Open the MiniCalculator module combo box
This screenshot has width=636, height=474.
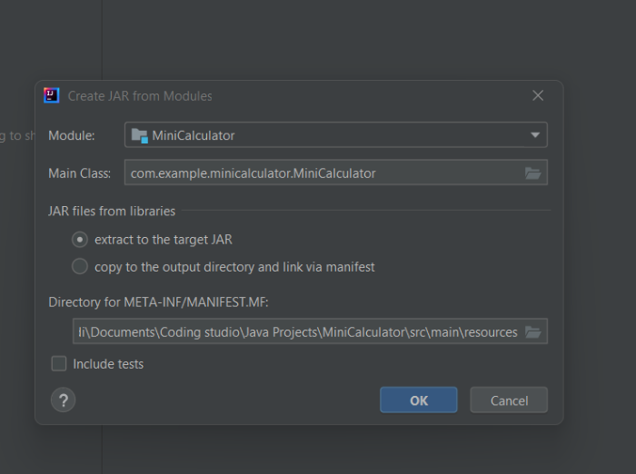pyautogui.click(x=335, y=135)
